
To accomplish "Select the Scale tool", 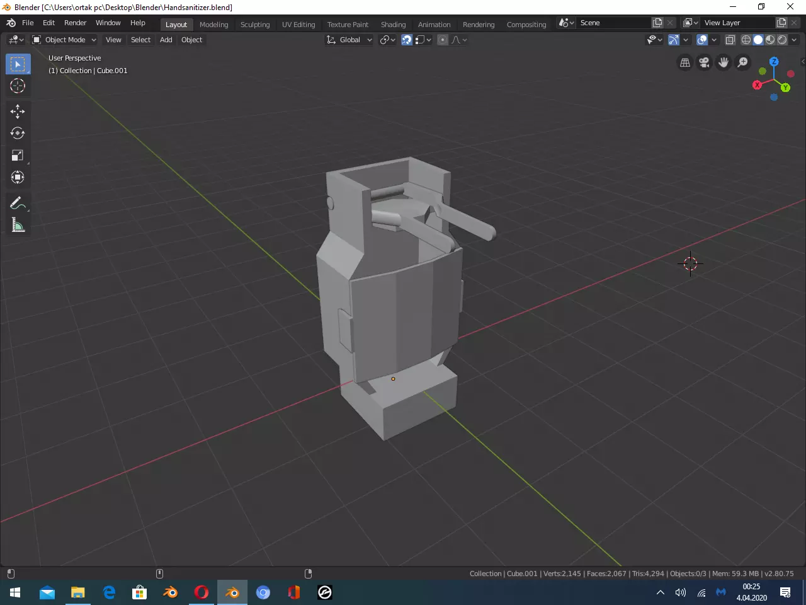I will 18,155.
